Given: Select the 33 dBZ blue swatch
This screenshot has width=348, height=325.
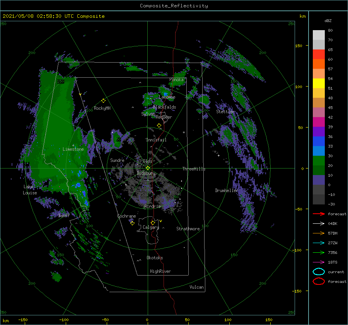Looking at the screenshot, I should [x=319, y=151].
